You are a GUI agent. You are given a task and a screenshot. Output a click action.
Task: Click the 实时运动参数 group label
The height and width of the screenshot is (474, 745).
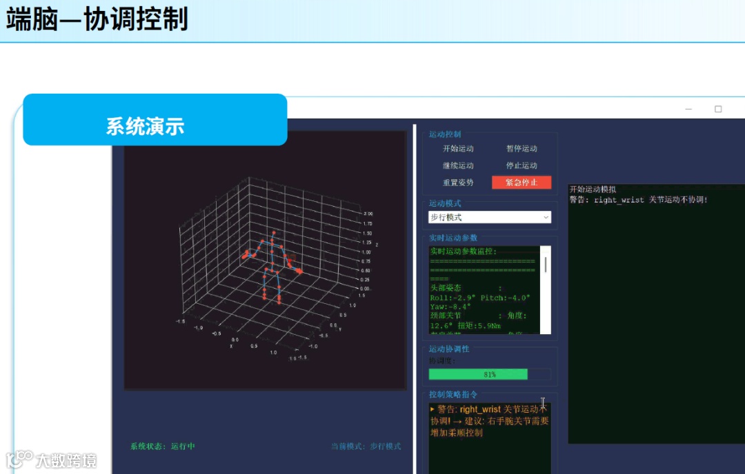[453, 238]
